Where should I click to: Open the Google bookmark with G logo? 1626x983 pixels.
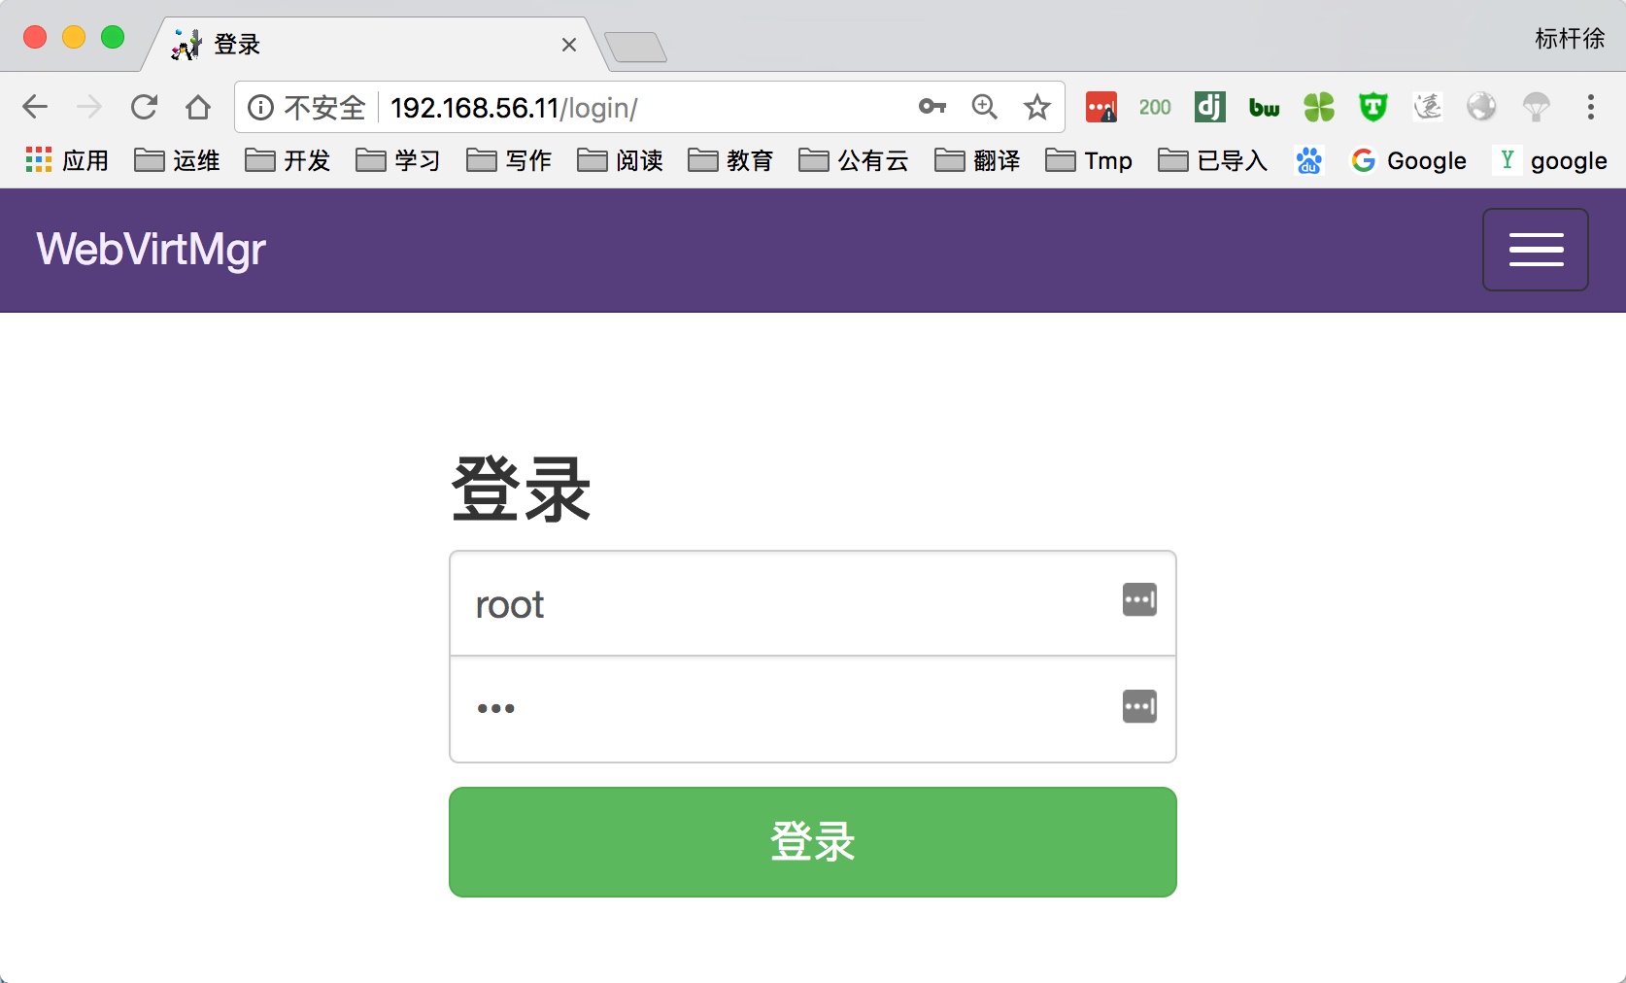tap(1408, 160)
